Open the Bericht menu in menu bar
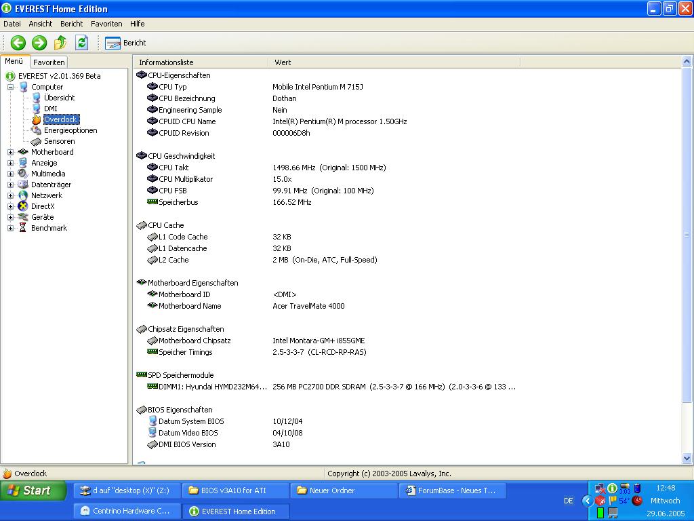Viewport: 694px width, 521px height. pos(72,24)
